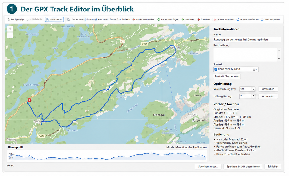Apply Höhenglättung with Anwenden button
Image resolution: width=289 pixels, height=176 pixels.
tap(268, 96)
